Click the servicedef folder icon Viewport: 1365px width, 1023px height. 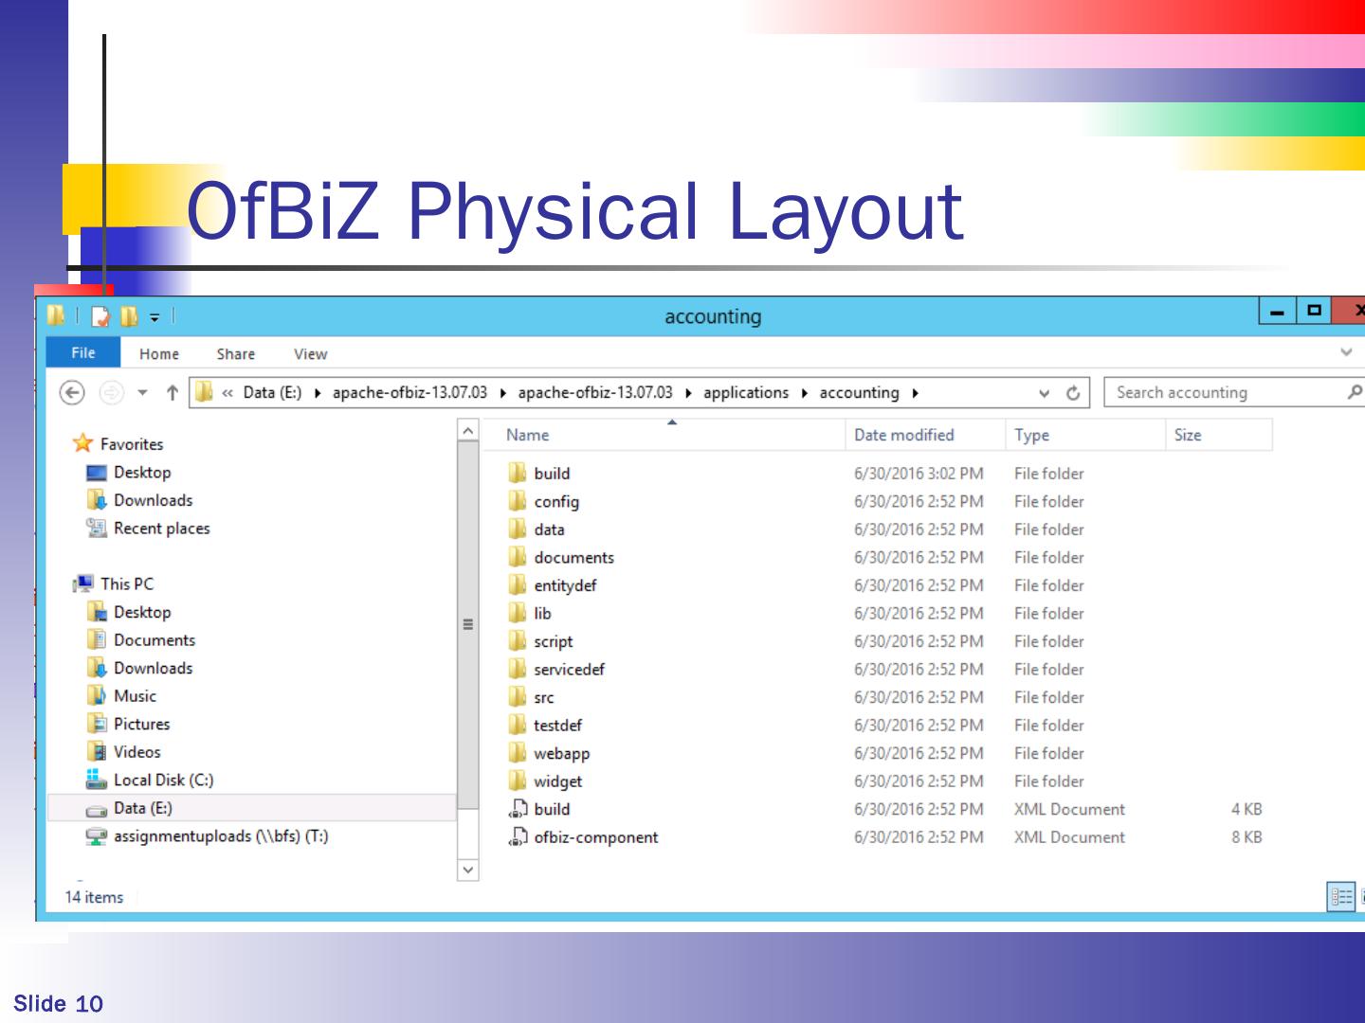(518, 669)
